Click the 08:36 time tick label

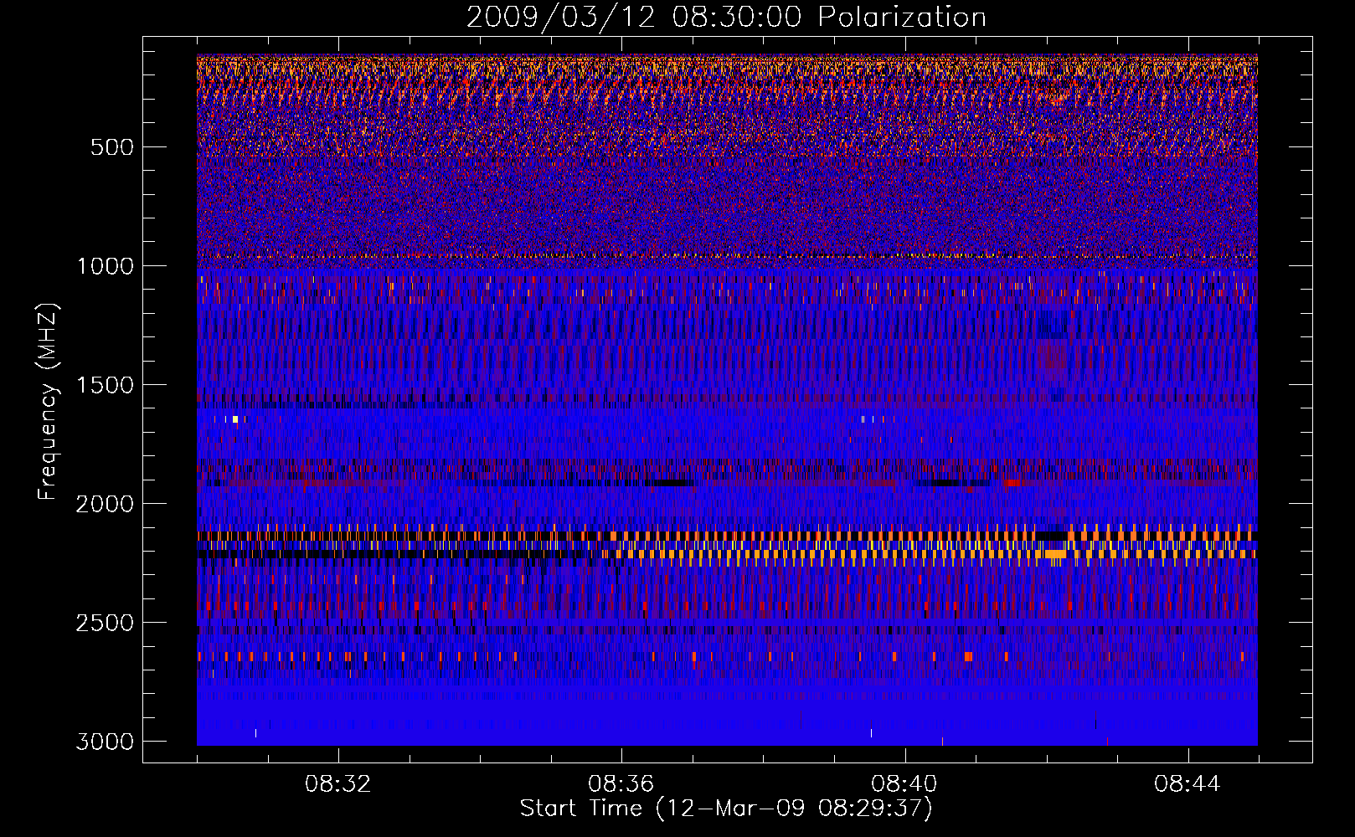tap(621, 784)
